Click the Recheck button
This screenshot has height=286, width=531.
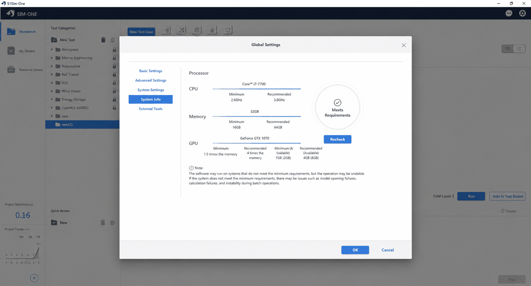click(338, 139)
